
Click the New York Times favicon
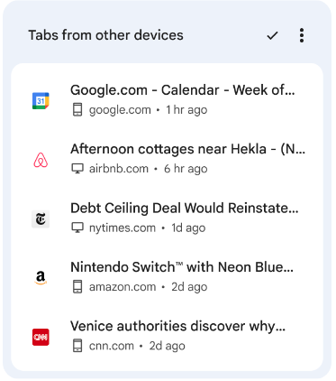[x=41, y=218]
